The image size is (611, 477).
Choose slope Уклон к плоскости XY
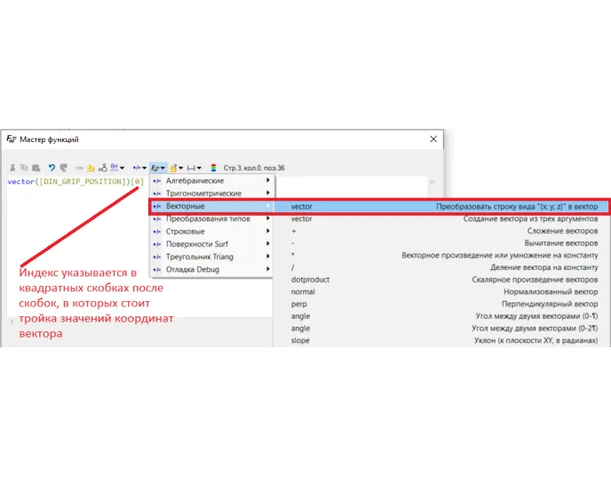pyautogui.click(x=440, y=340)
